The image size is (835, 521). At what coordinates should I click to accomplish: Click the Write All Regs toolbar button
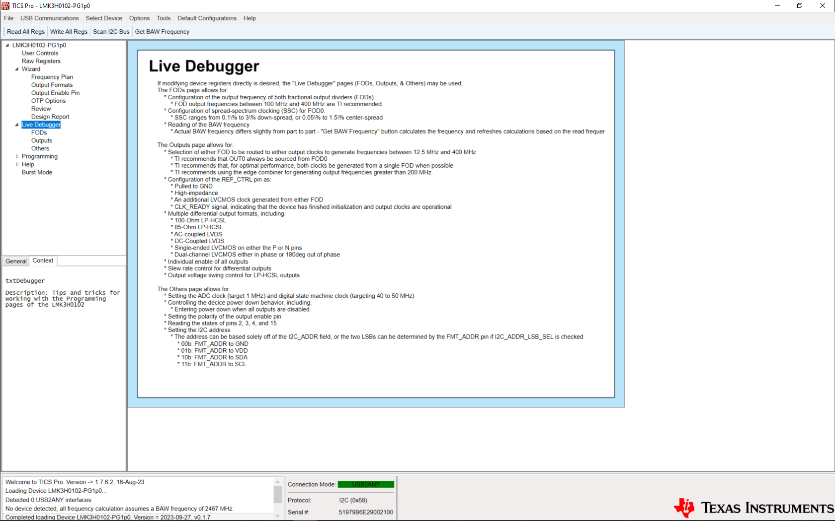(x=69, y=31)
